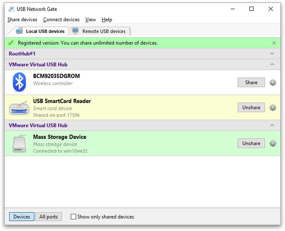
Task: Click the registered version message text
Action: pyautogui.click(x=88, y=43)
